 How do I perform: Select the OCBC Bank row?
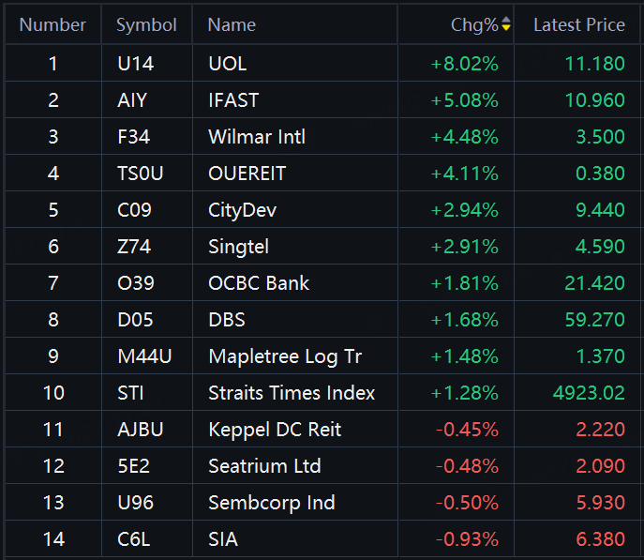(x=259, y=283)
